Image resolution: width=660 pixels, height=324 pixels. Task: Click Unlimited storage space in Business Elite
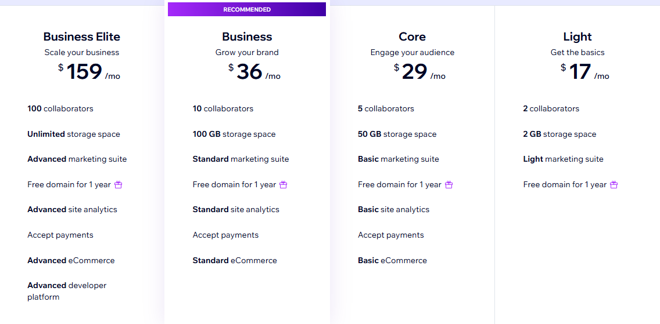click(x=74, y=134)
